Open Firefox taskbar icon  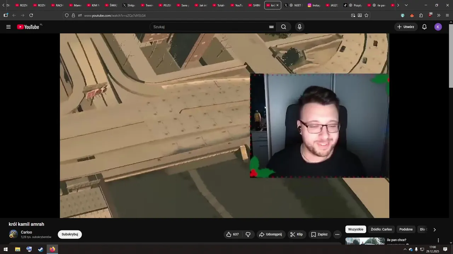pyautogui.click(x=52, y=249)
